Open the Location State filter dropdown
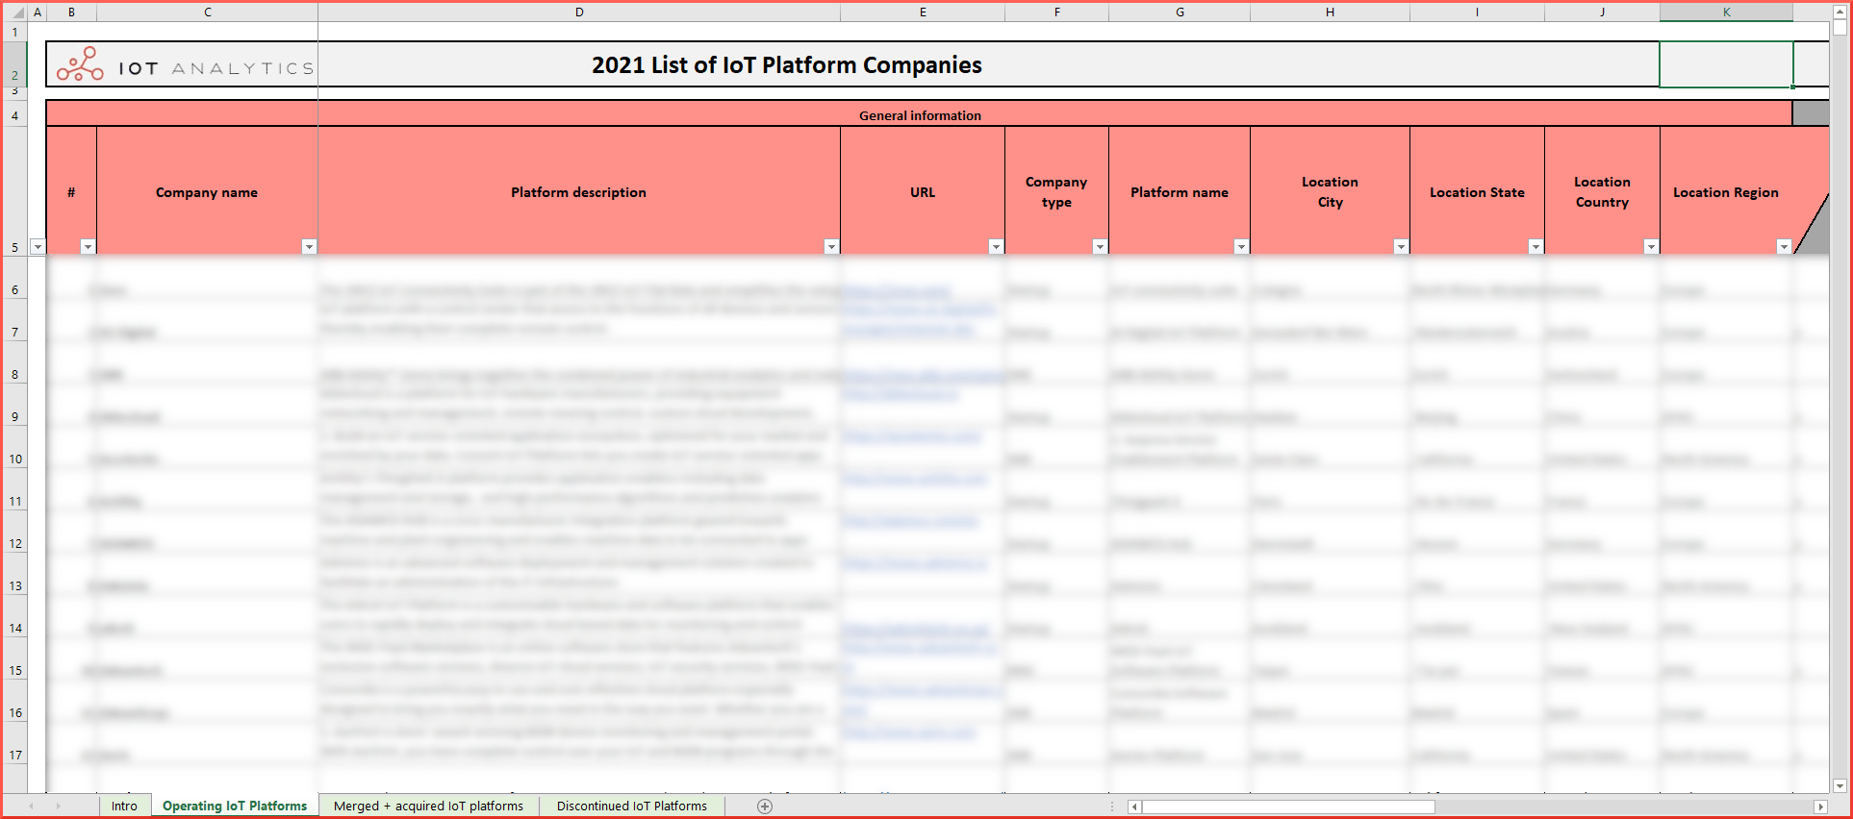The height and width of the screenshot is (819, 1853). (x=1536, y=247)
